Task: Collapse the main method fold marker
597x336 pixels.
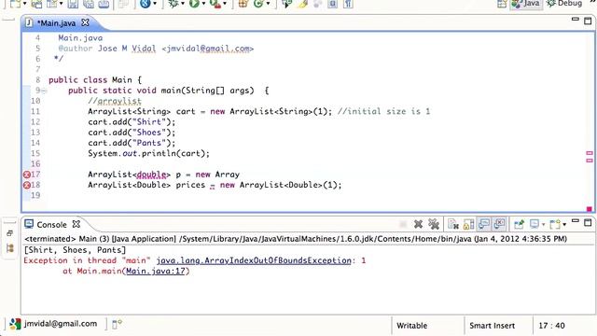Action: coord(44,91)
